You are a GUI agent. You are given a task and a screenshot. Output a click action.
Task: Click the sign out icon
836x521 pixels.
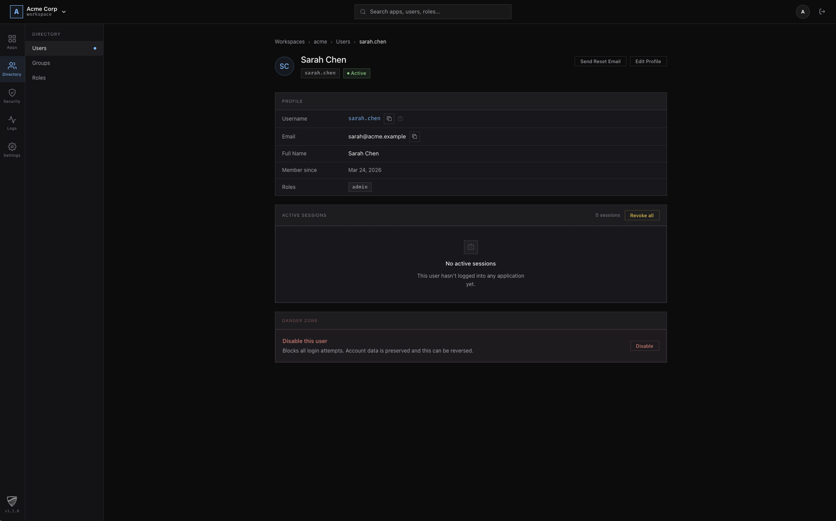(822, 12)
